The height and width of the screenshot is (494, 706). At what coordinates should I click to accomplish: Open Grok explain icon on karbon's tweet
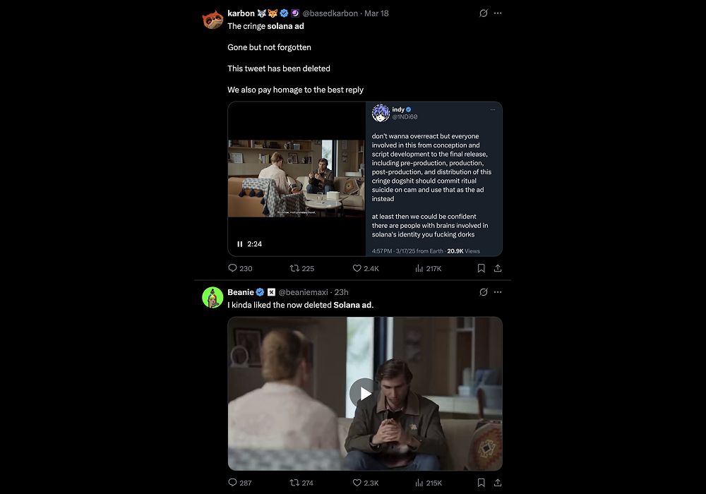(484, 13)
